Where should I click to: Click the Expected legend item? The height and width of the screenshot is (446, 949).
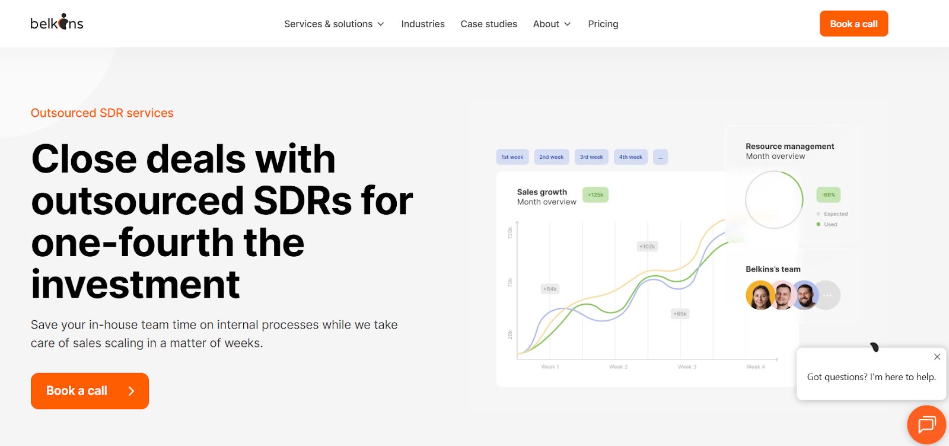[832, 214]
